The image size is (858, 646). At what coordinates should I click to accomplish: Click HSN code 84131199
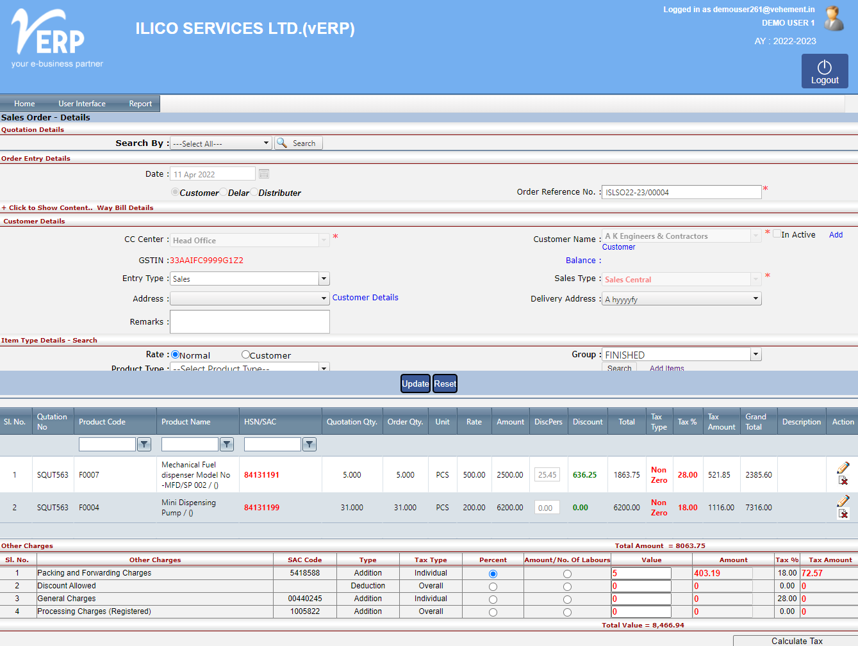point(261,508)
